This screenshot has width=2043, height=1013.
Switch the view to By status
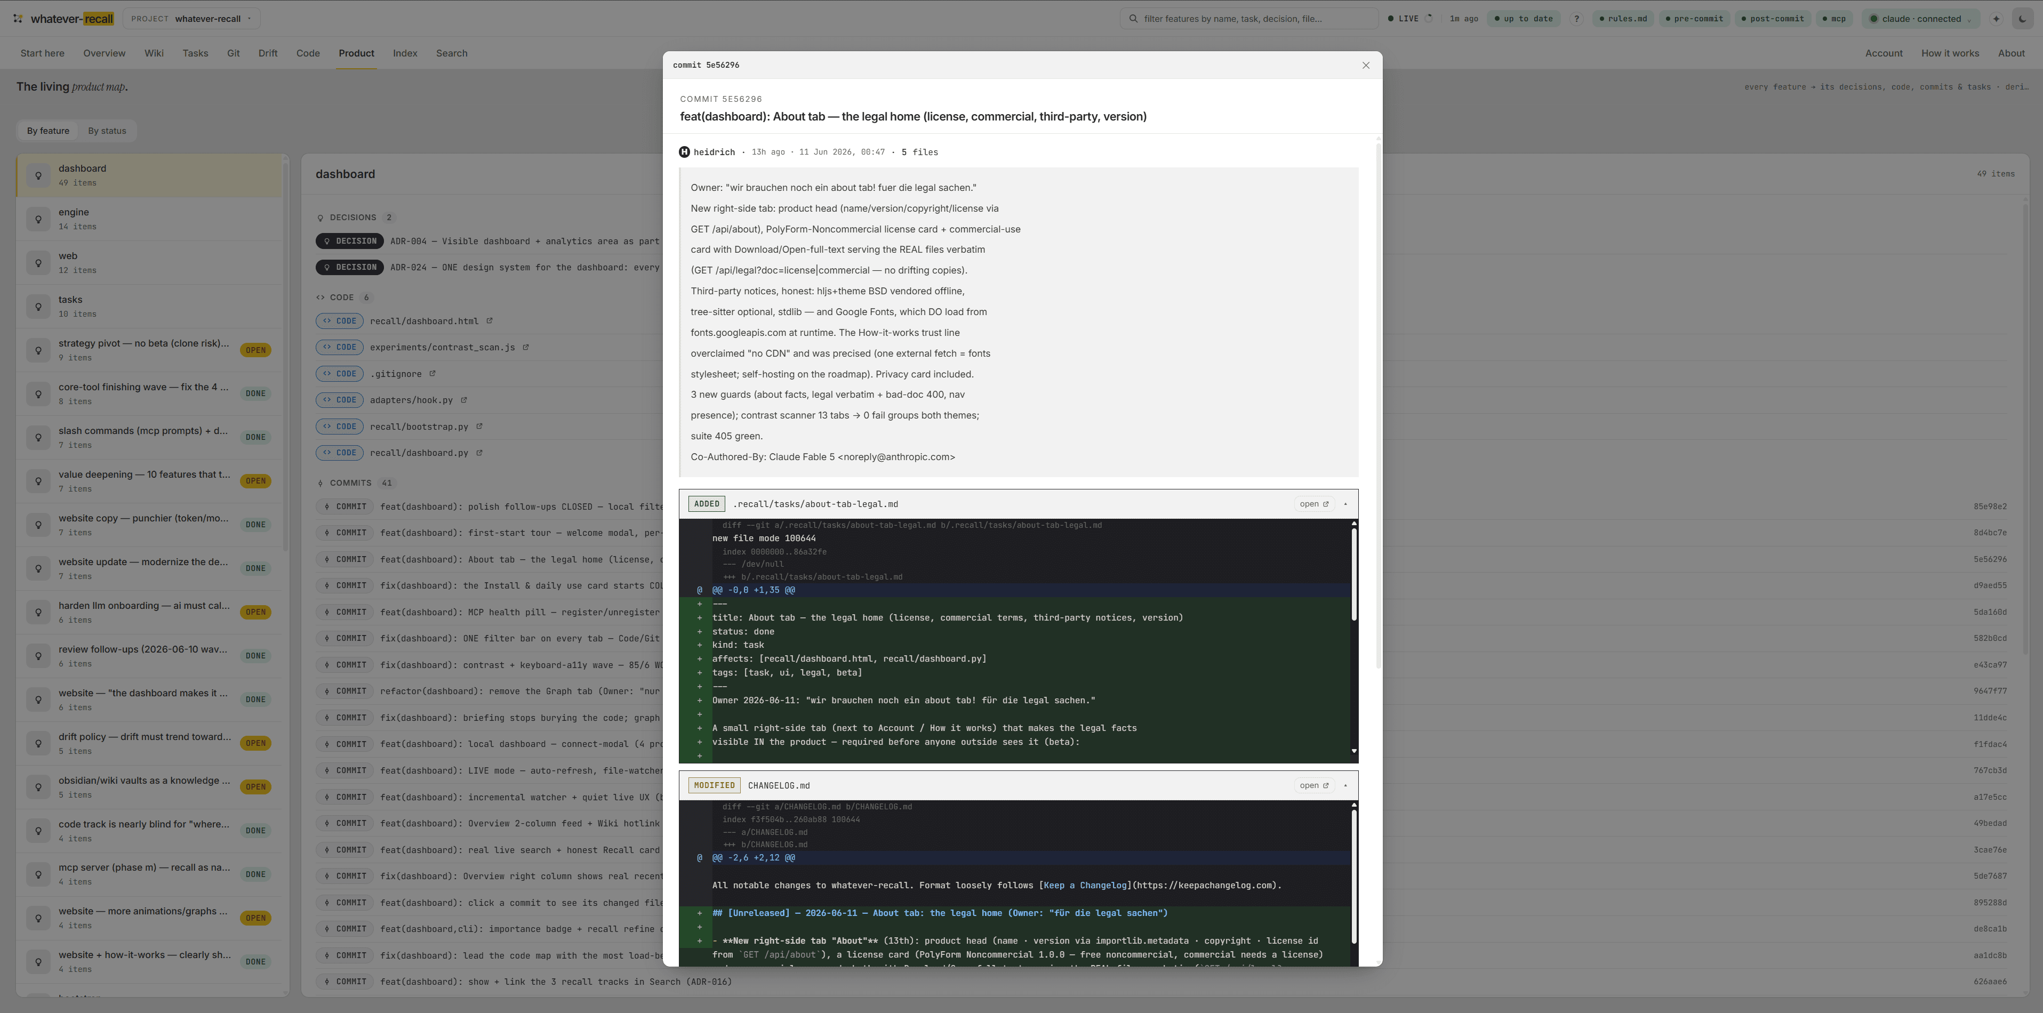(107, 131)
